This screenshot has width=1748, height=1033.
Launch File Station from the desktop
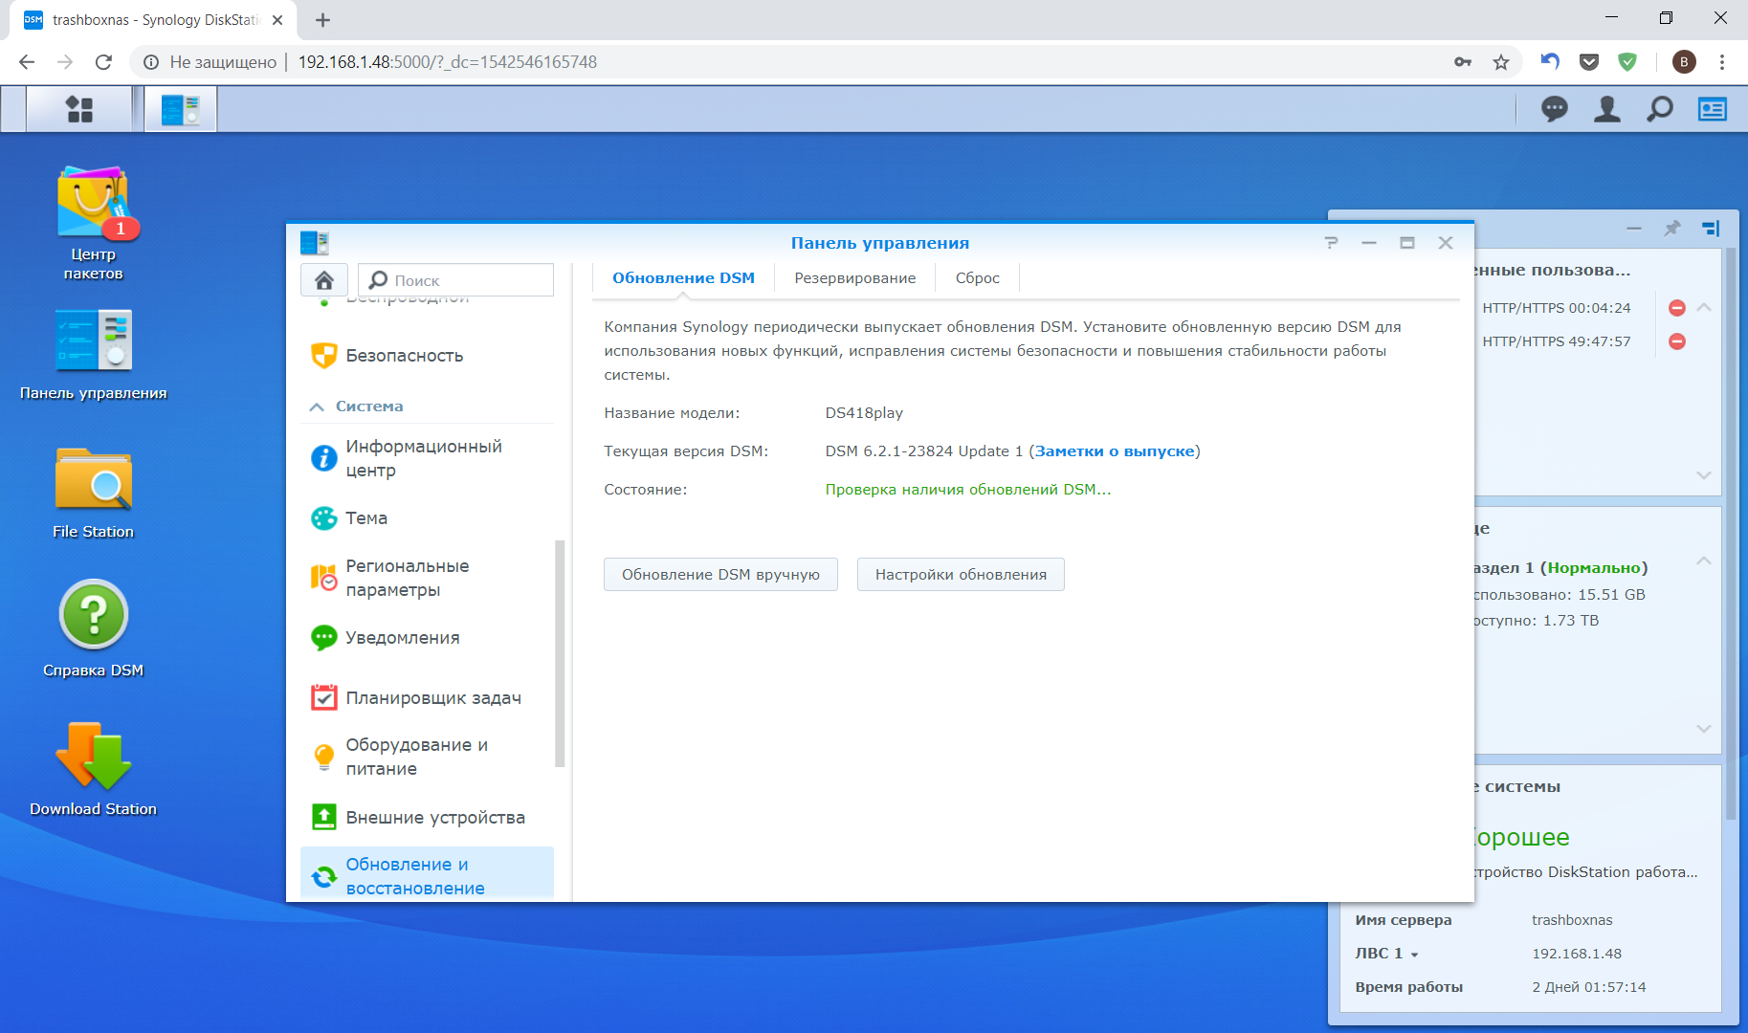tap(94, 494)
